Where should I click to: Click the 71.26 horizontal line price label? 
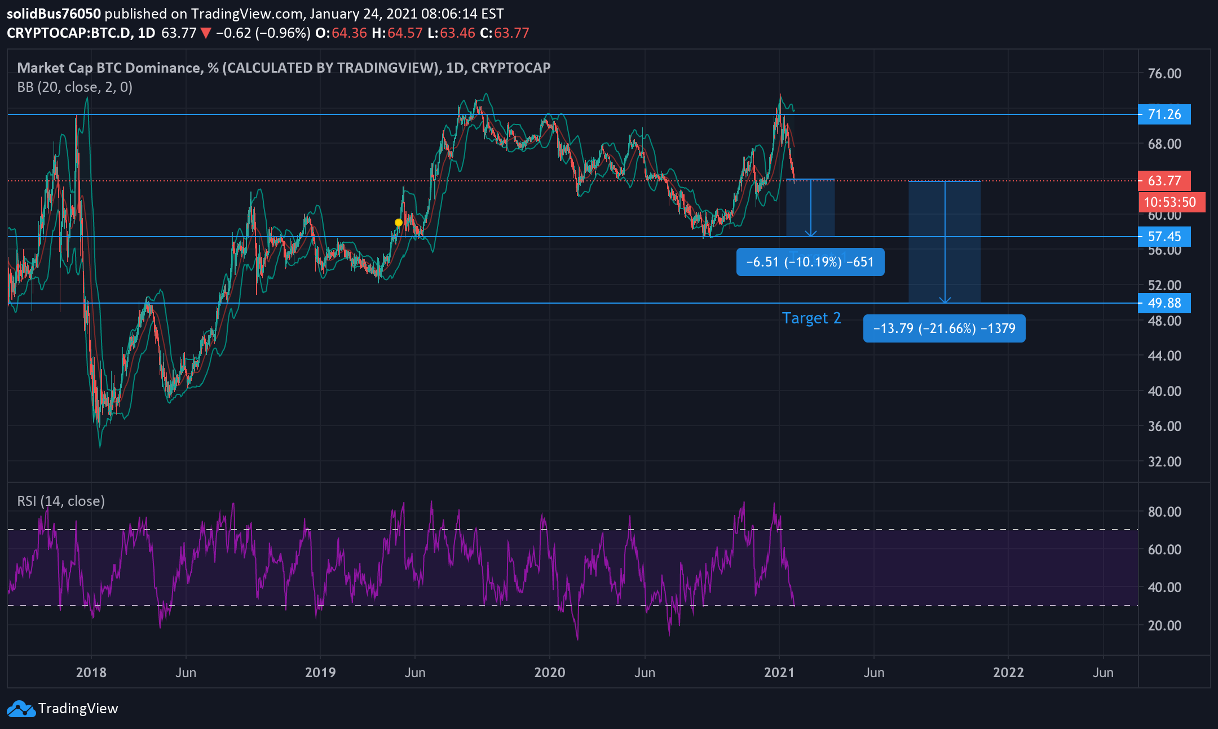point(1164,114)
